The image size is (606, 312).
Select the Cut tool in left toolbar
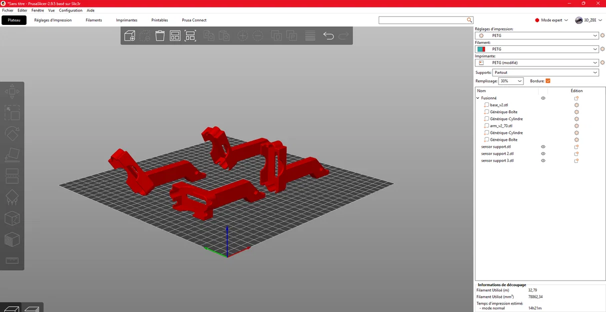pyautogui.click(x=12, y=176)
